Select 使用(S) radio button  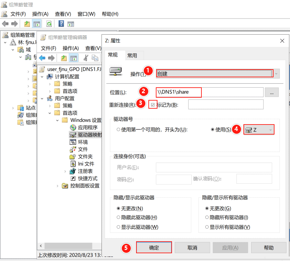pyautogui.click(x=212, y=129)
